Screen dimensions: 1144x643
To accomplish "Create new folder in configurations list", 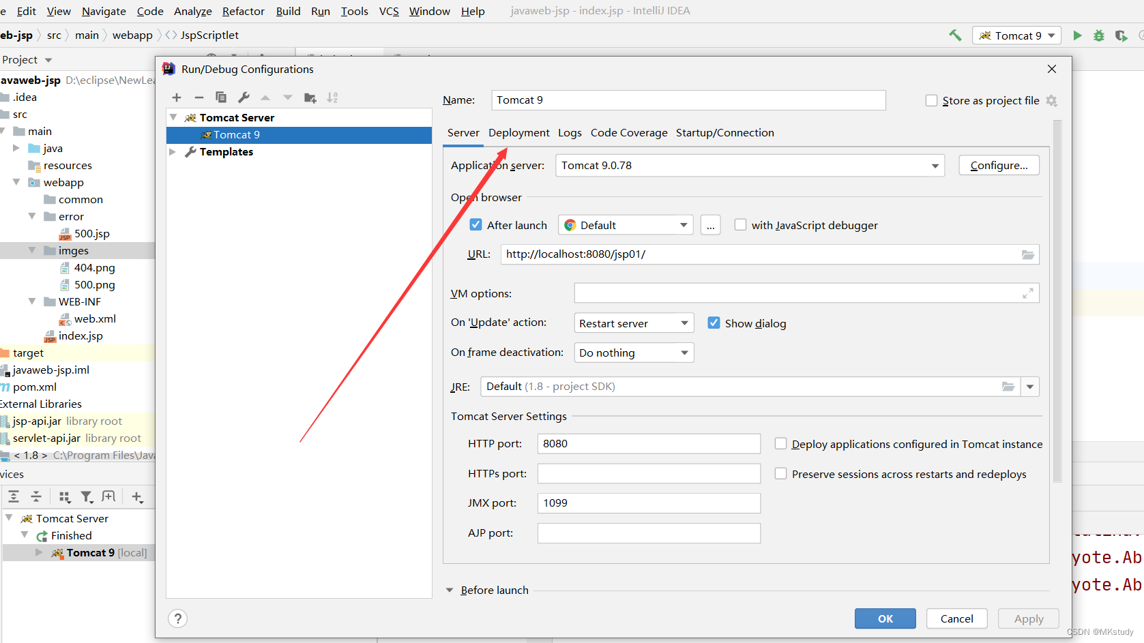I will [x=310, y=98].
